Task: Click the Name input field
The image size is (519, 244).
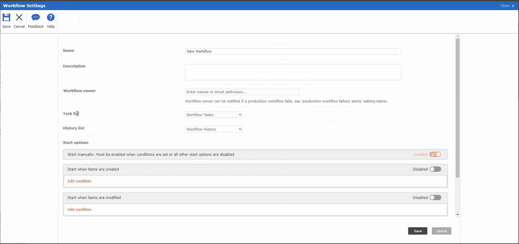Action: pos(293,51)
